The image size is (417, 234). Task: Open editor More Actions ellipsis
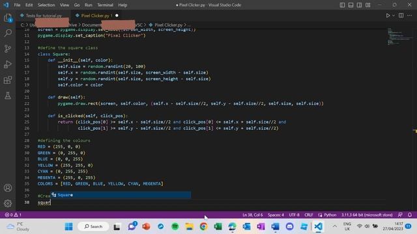point(410,16)
